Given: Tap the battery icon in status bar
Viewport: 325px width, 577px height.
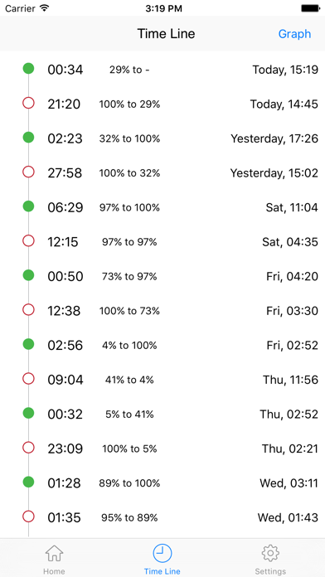Looking at the screenshot, I should point(310,8).
